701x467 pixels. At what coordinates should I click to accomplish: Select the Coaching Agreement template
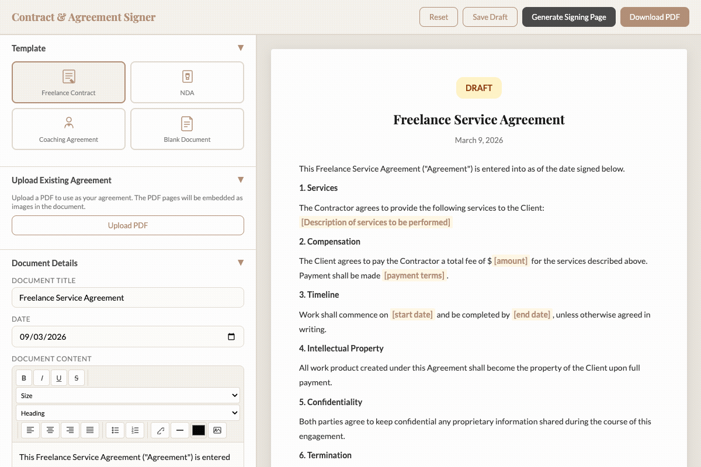tap(68, 129)
